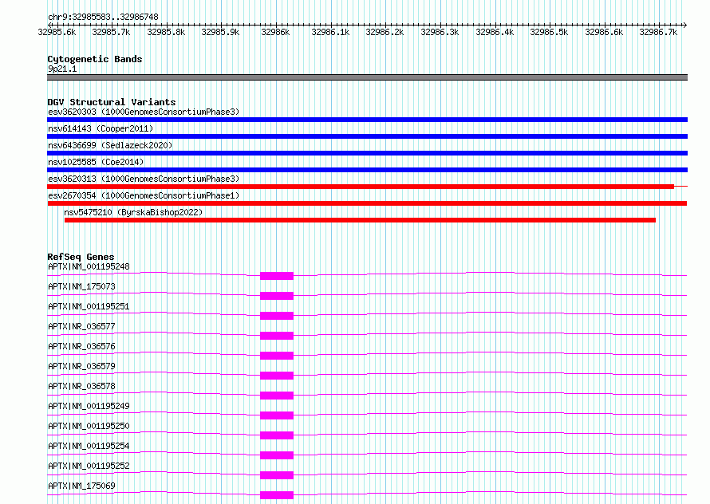Click the gray 9p21.1 cytogenetic band bar
Screen dimensions: 710x504
click(367, 77)
